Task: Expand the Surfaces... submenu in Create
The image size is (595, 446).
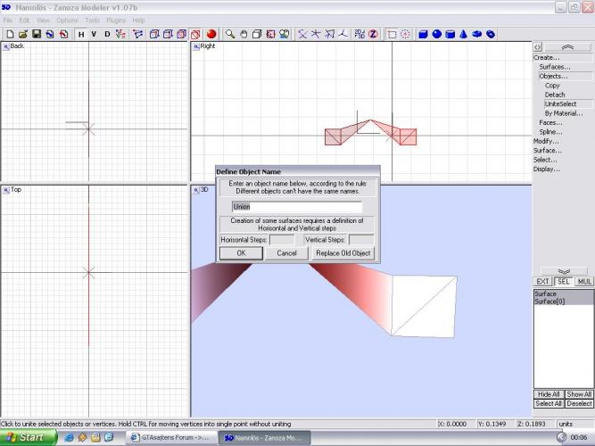Action: click(554, 66)
